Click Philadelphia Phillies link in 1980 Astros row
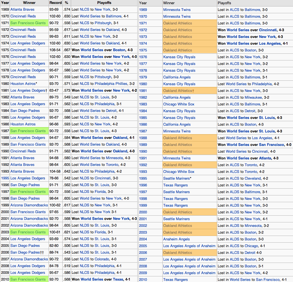Screen dimensions: 293x282 click(111, 84)
